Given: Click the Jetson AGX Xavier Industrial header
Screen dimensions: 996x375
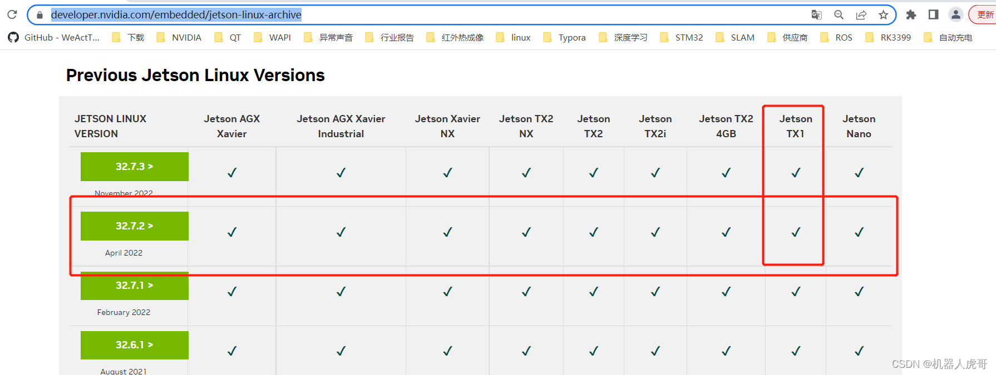Looking at the screenshot, I should (x=341, y=126).
